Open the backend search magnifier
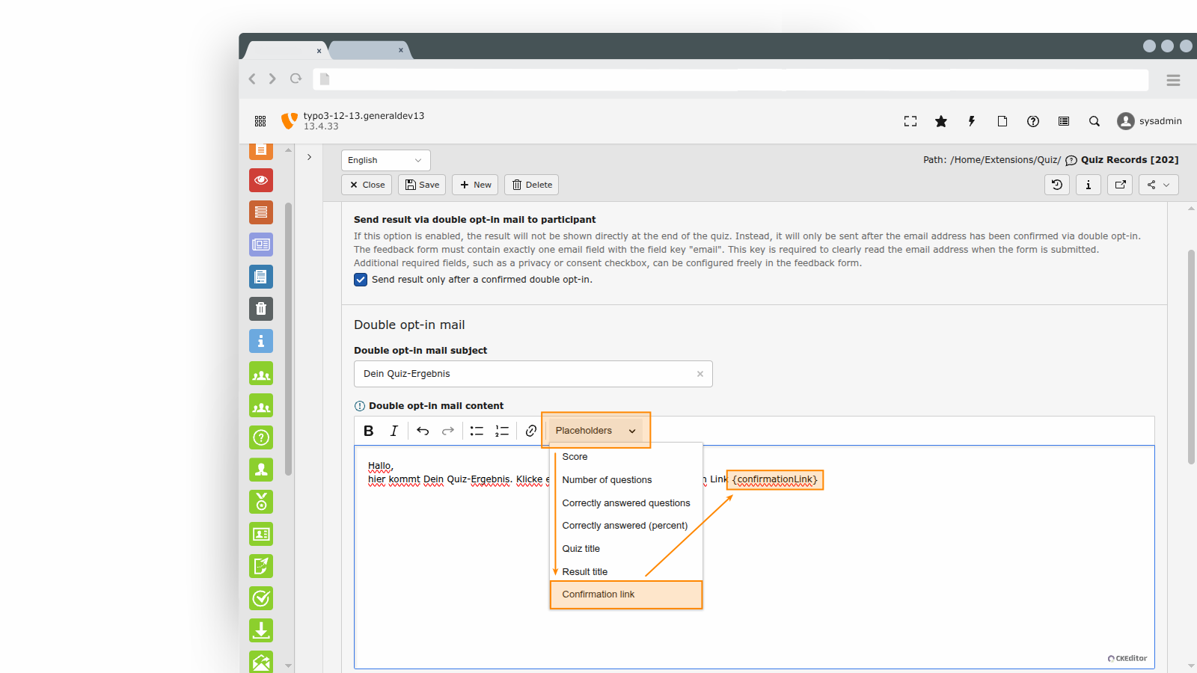 pos(1095,121)
